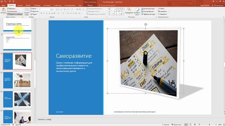Open the Section (Раздел) dropdown

click(x=34, y=14)
